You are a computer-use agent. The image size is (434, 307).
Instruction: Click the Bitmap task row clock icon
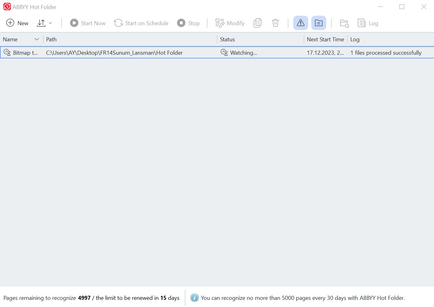7,53
